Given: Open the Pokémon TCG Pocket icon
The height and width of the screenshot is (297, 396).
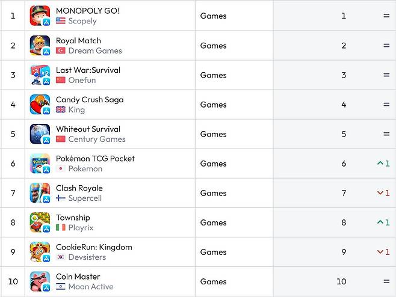Looking at the screenshot, I should pos(40,163).
